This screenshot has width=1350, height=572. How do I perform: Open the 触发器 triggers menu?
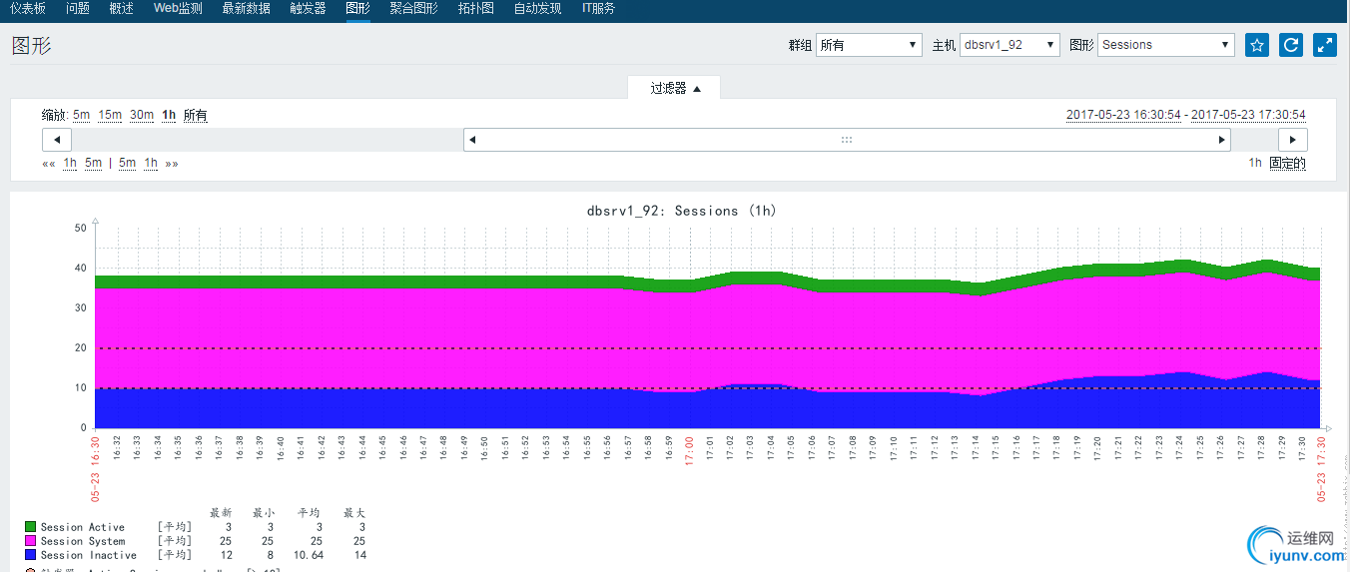(308, 9)
